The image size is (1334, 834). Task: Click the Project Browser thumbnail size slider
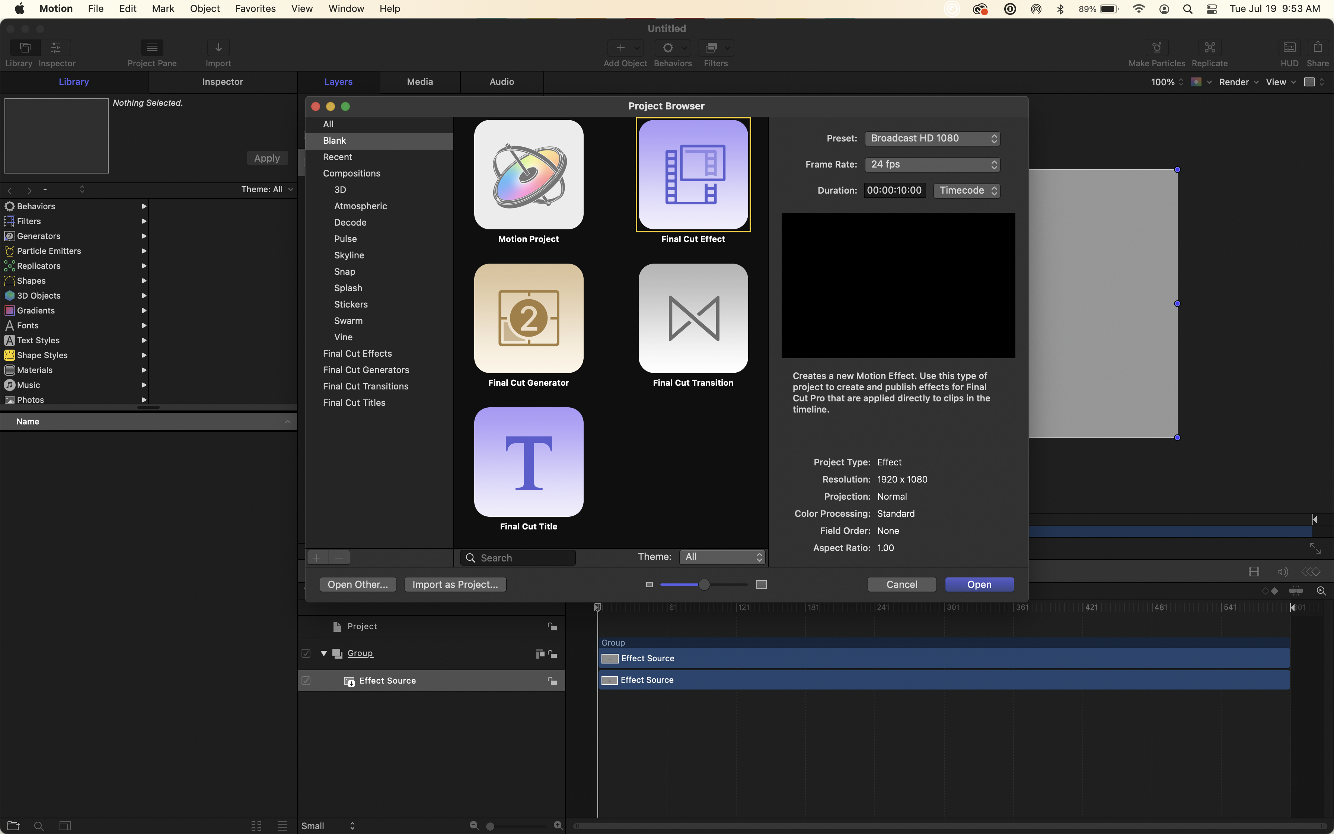[x=704, y=585]
